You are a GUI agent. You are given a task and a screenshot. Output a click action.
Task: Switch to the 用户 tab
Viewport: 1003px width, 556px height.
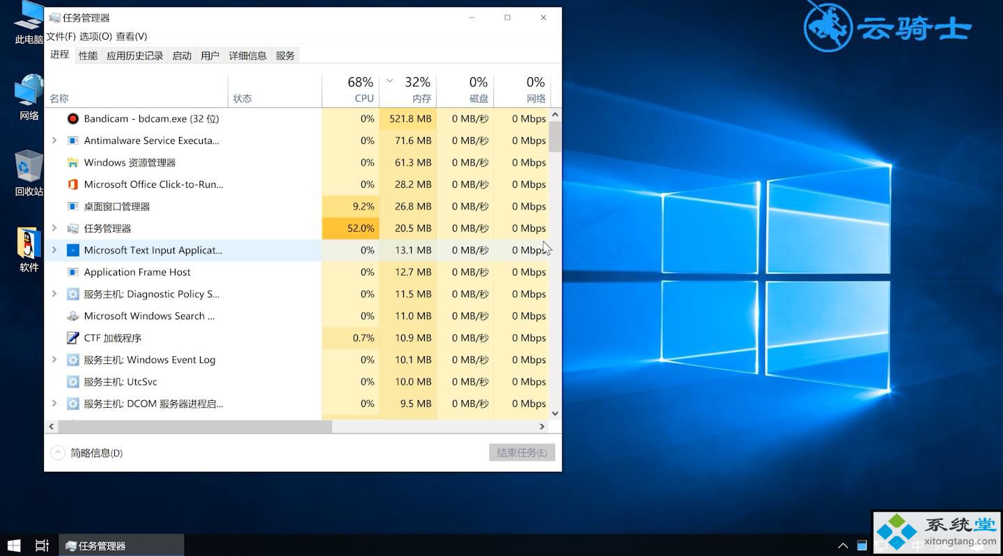(210, 56)
